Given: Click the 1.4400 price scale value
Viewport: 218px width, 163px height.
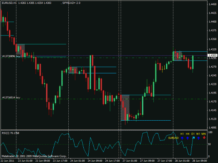Looking at the screenshot, I should pos(212,22).
